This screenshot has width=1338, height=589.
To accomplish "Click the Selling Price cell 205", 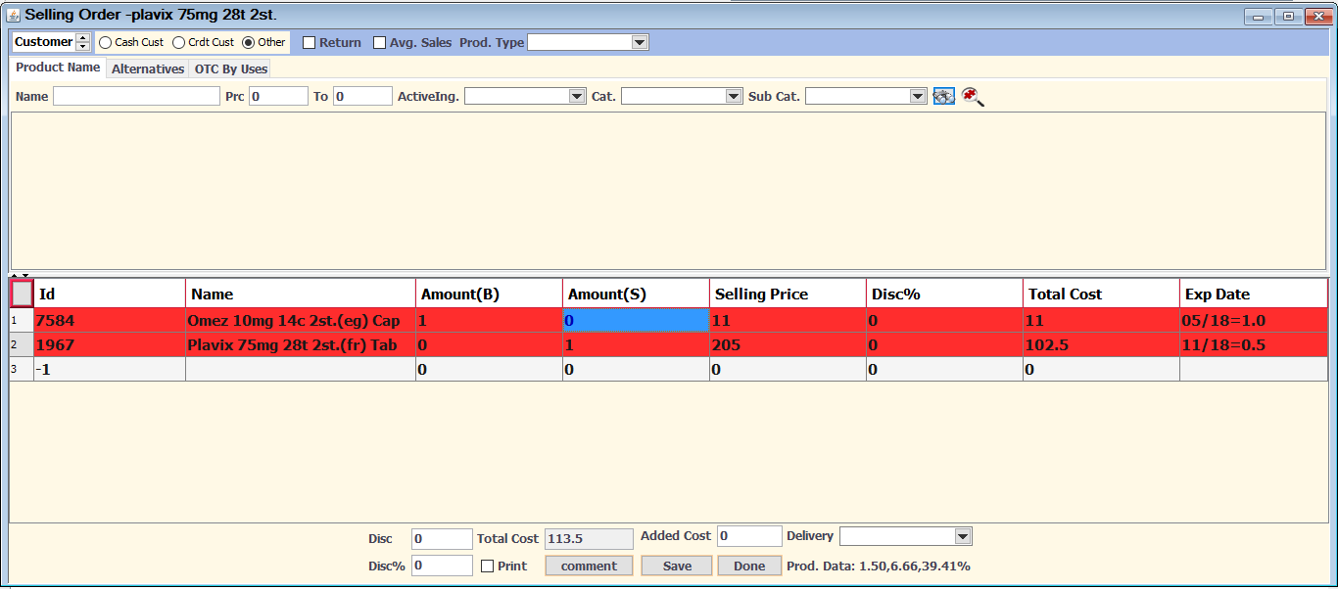I will (x=788, y=344).
